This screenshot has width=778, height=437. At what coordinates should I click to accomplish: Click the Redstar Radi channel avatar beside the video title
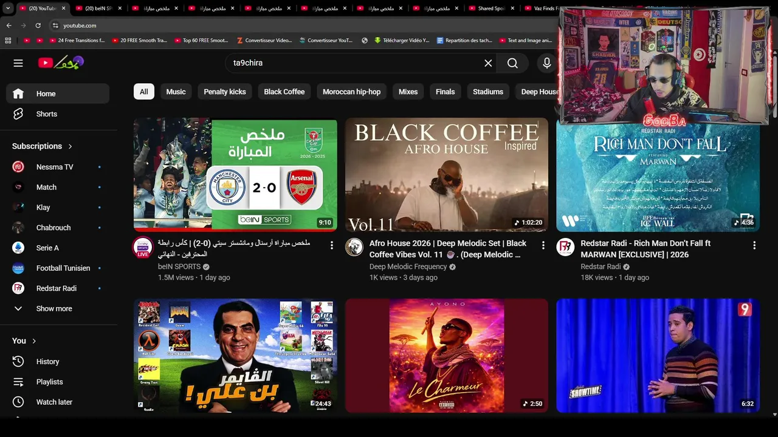tap(565, 247)
